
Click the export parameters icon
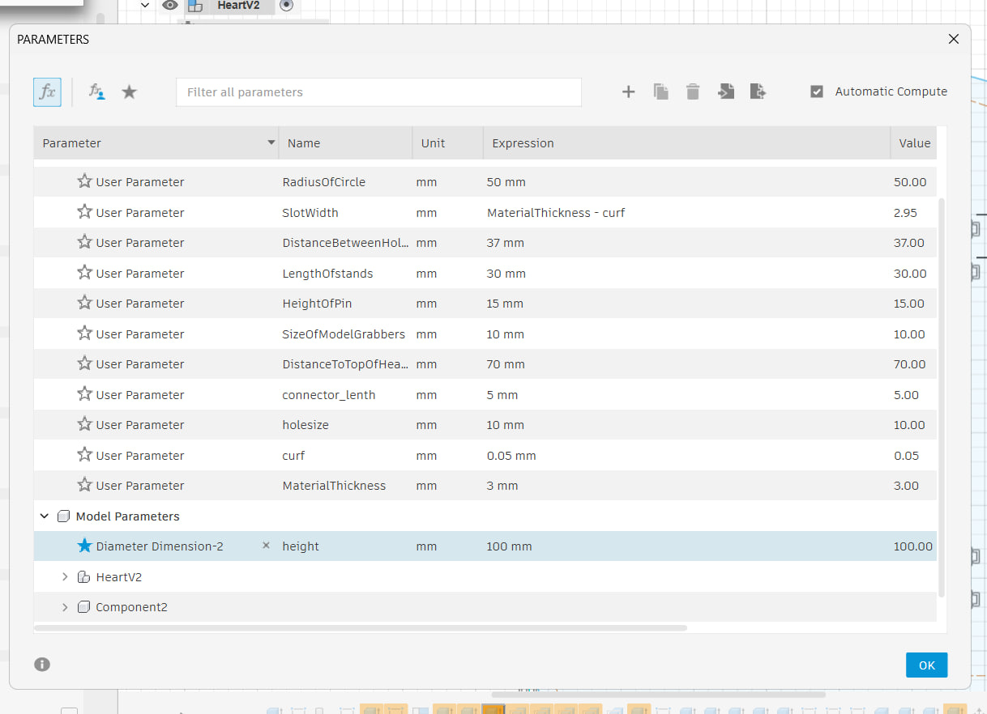point(758,91)
